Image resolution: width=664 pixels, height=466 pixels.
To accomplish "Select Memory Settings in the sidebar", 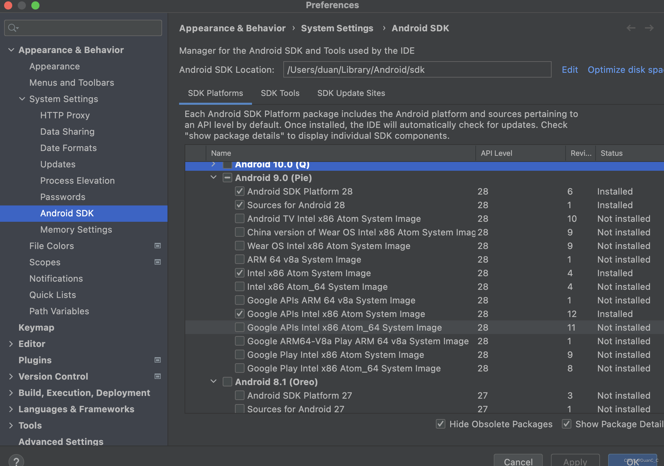I will coord(76,230).
